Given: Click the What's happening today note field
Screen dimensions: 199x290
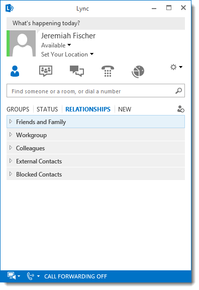Looking at the screenshot, I should click(x=95, y=23).
